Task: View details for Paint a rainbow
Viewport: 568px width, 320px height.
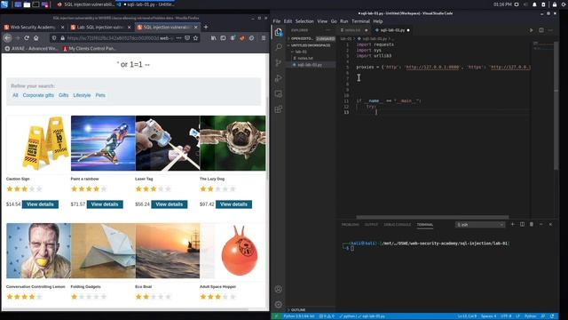Action: click(x=105, y=204)
